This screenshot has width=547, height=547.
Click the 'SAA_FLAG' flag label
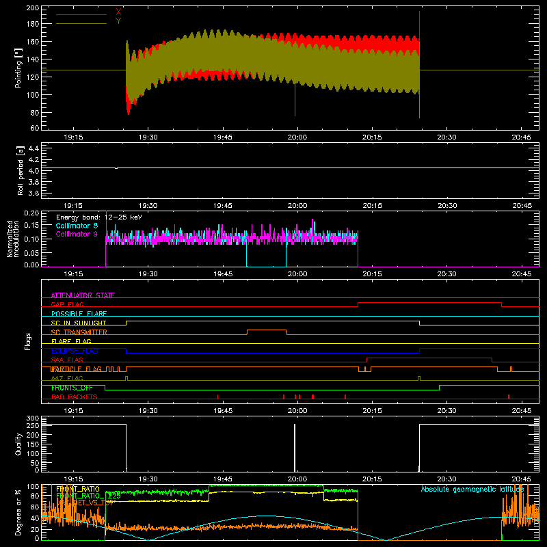[67, 360]
